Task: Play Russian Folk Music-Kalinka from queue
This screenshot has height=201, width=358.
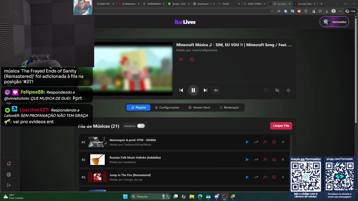Action: point(247,160)
